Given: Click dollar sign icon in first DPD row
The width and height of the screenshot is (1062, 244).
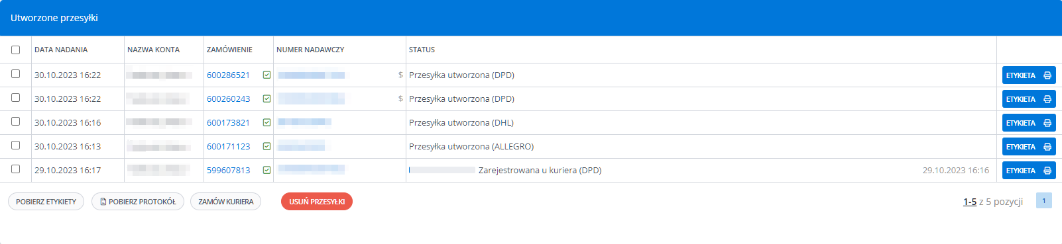Looking at the screenshot, I should point(400,75).
